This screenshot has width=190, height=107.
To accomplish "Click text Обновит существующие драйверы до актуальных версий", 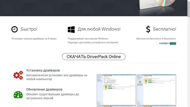I will (x=53, y=96).
